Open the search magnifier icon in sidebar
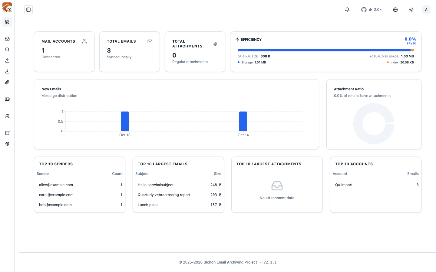The height and width of the screenshot is (272, 436). click(7, 50)
